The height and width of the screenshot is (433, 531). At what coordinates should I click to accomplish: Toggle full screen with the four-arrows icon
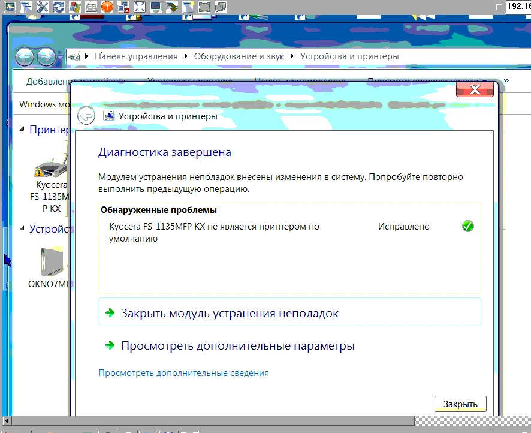[140, 7]
